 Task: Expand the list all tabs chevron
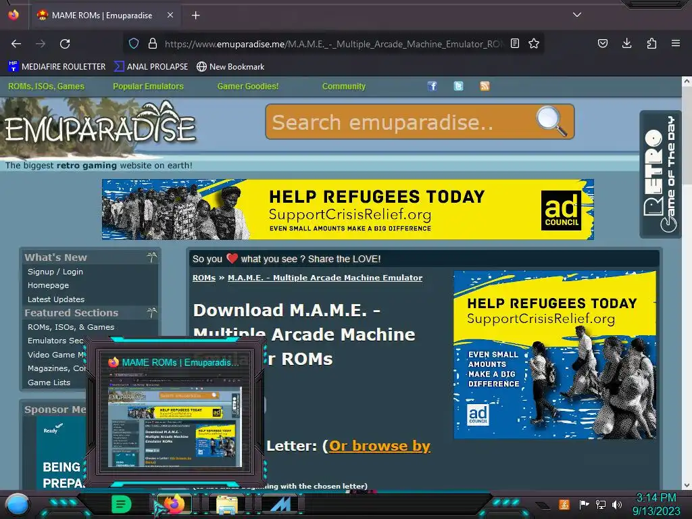point(577,15)
